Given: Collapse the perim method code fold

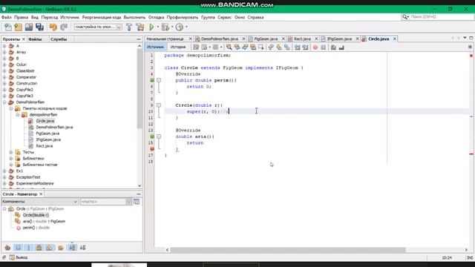Looking at the screenshot, I should coord(159,80).
